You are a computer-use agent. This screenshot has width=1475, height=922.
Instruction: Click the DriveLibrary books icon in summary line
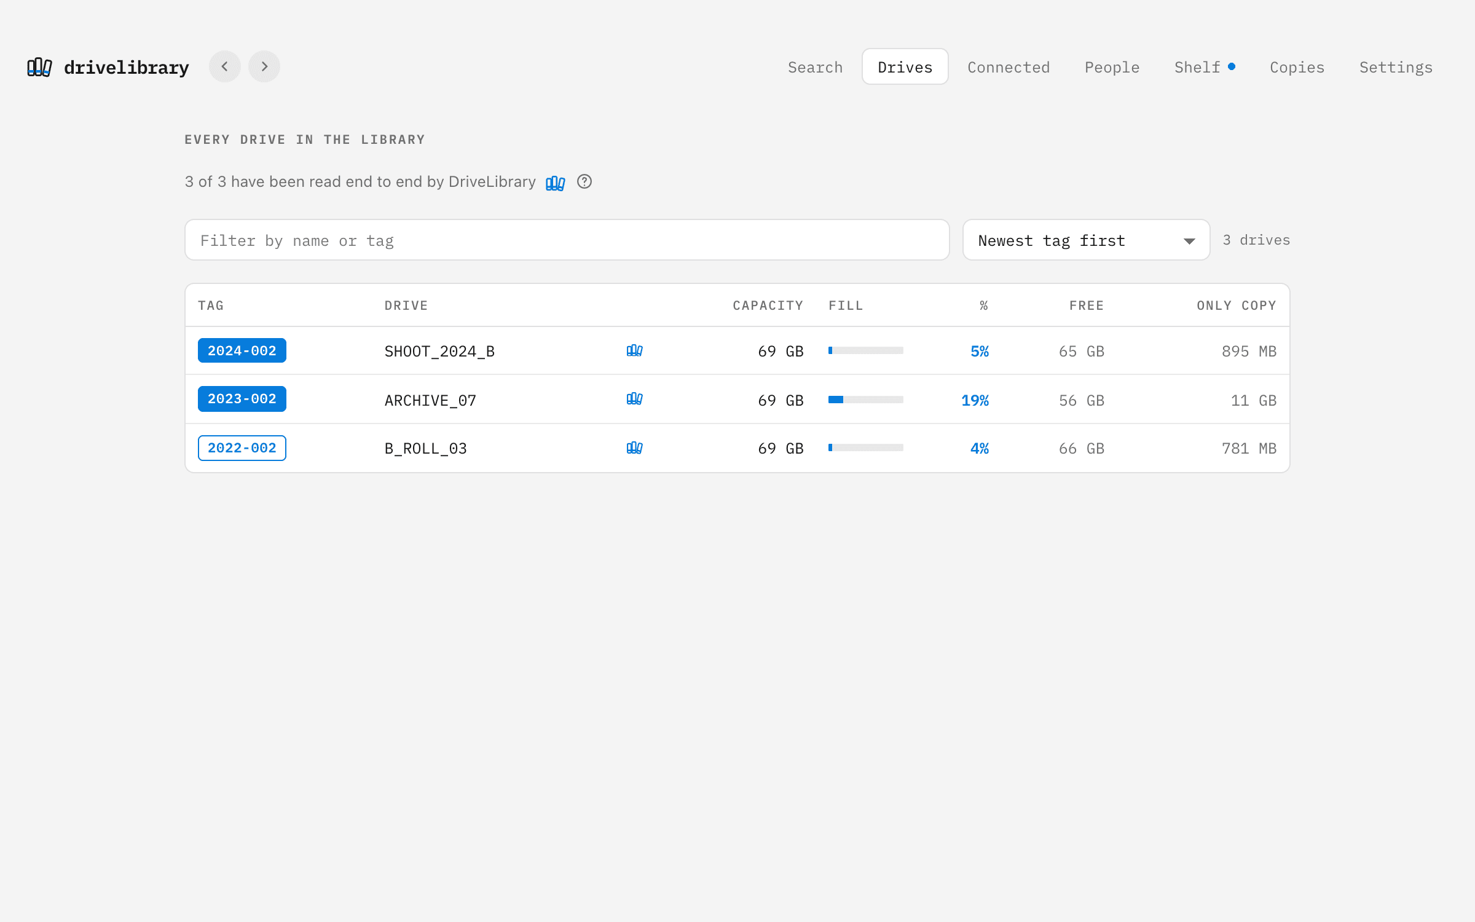[556, 183]
